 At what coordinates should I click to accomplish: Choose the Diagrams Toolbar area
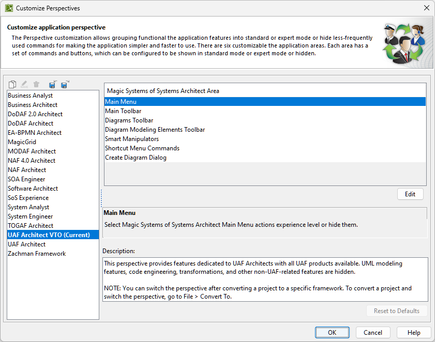(265, 120)
